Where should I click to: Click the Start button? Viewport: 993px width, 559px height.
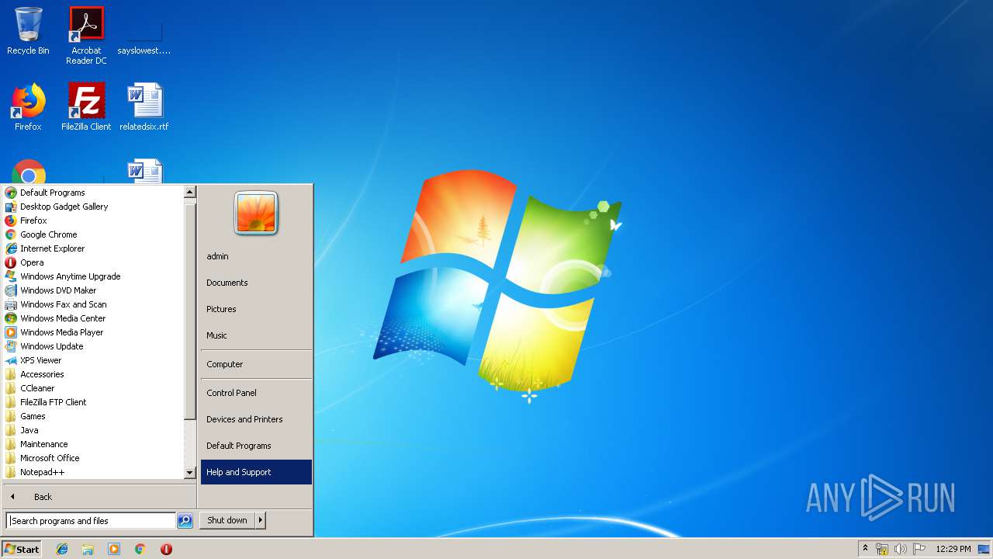click(22, 549)
